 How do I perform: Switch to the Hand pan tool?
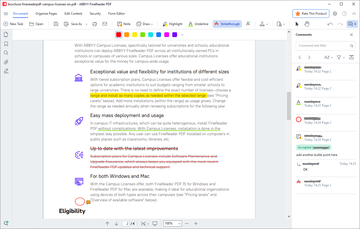pyautogui.click(x=307, y=24)
